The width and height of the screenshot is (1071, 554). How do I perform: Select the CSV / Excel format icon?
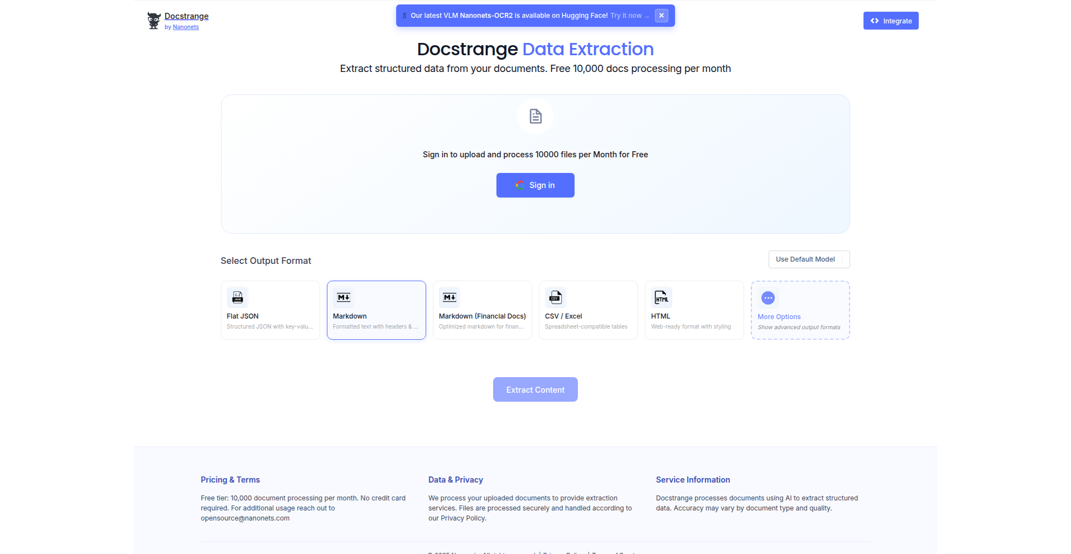[x=556, y=297]
